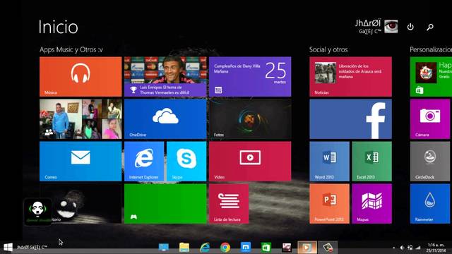Open the green Store icon in the taskbar
The height and width of the screenshot is (254, 452).
[266, 247]
